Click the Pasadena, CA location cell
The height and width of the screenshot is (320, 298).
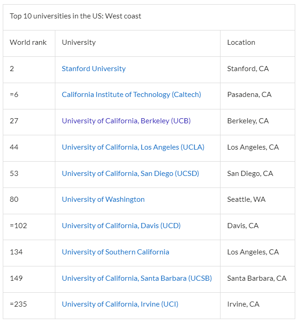[257, 96]
